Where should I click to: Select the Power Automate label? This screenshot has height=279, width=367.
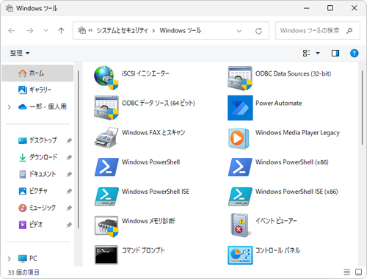pos(279,103)
